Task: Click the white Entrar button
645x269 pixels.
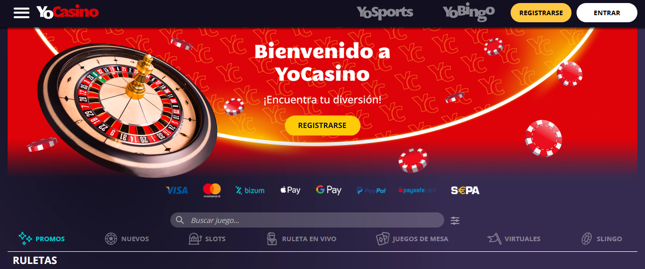Action: coord(607,13)
